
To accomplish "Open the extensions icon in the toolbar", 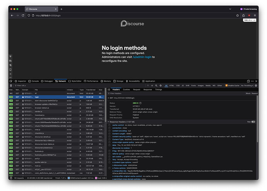I will [x=243, y=15].
